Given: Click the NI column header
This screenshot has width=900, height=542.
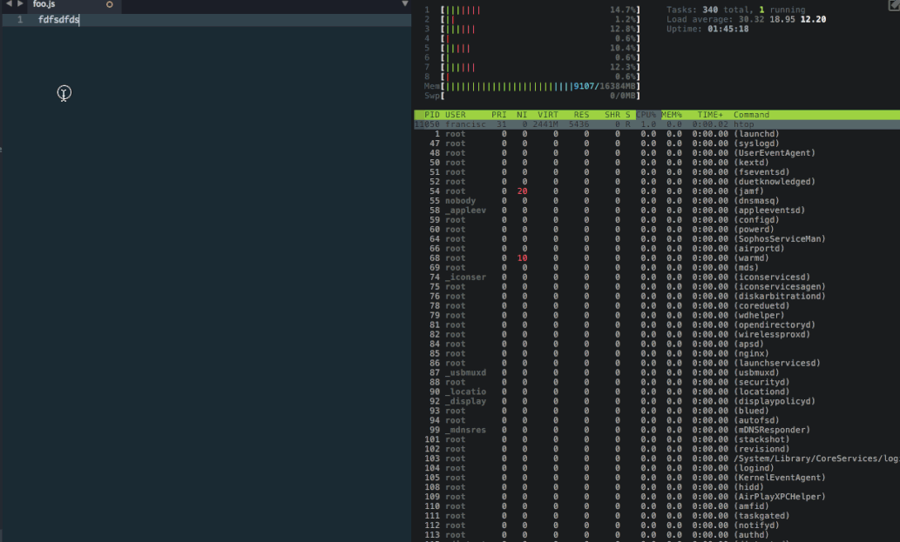Looking at the screenshot, I should pos(522,115).
